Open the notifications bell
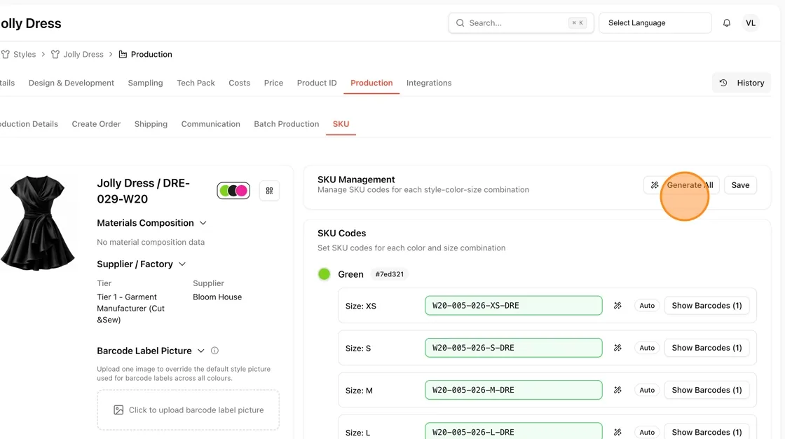Screen dimensions: 785x439 (x=726, y=23)
